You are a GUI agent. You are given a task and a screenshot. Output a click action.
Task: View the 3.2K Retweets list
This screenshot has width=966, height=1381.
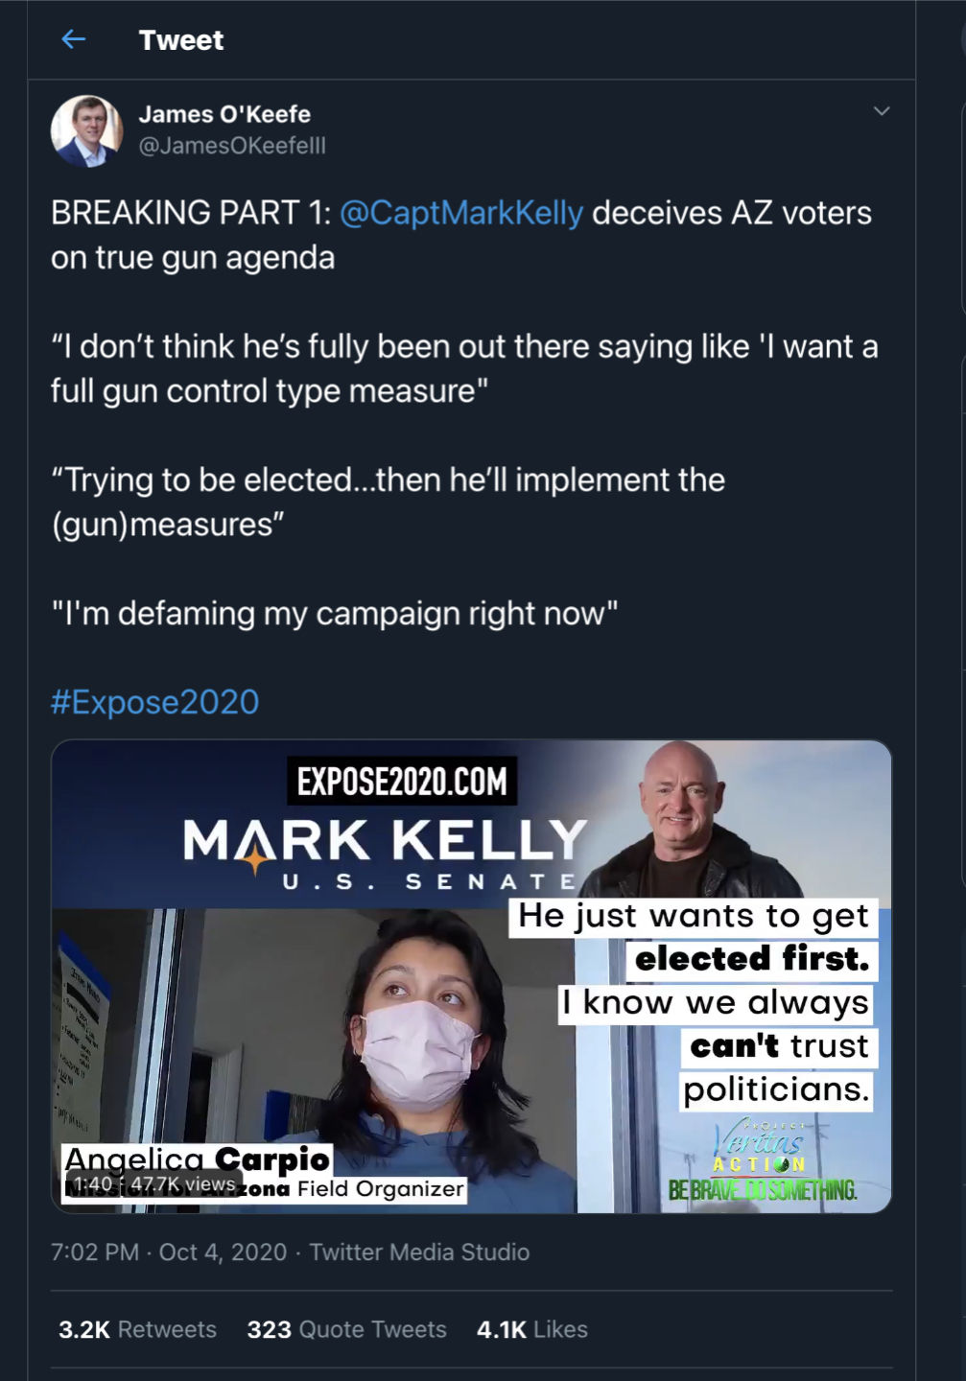coord(137,1329)
